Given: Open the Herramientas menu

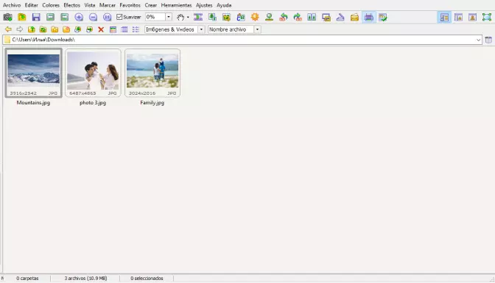Looking at the screenshot, I should point(176,5).
